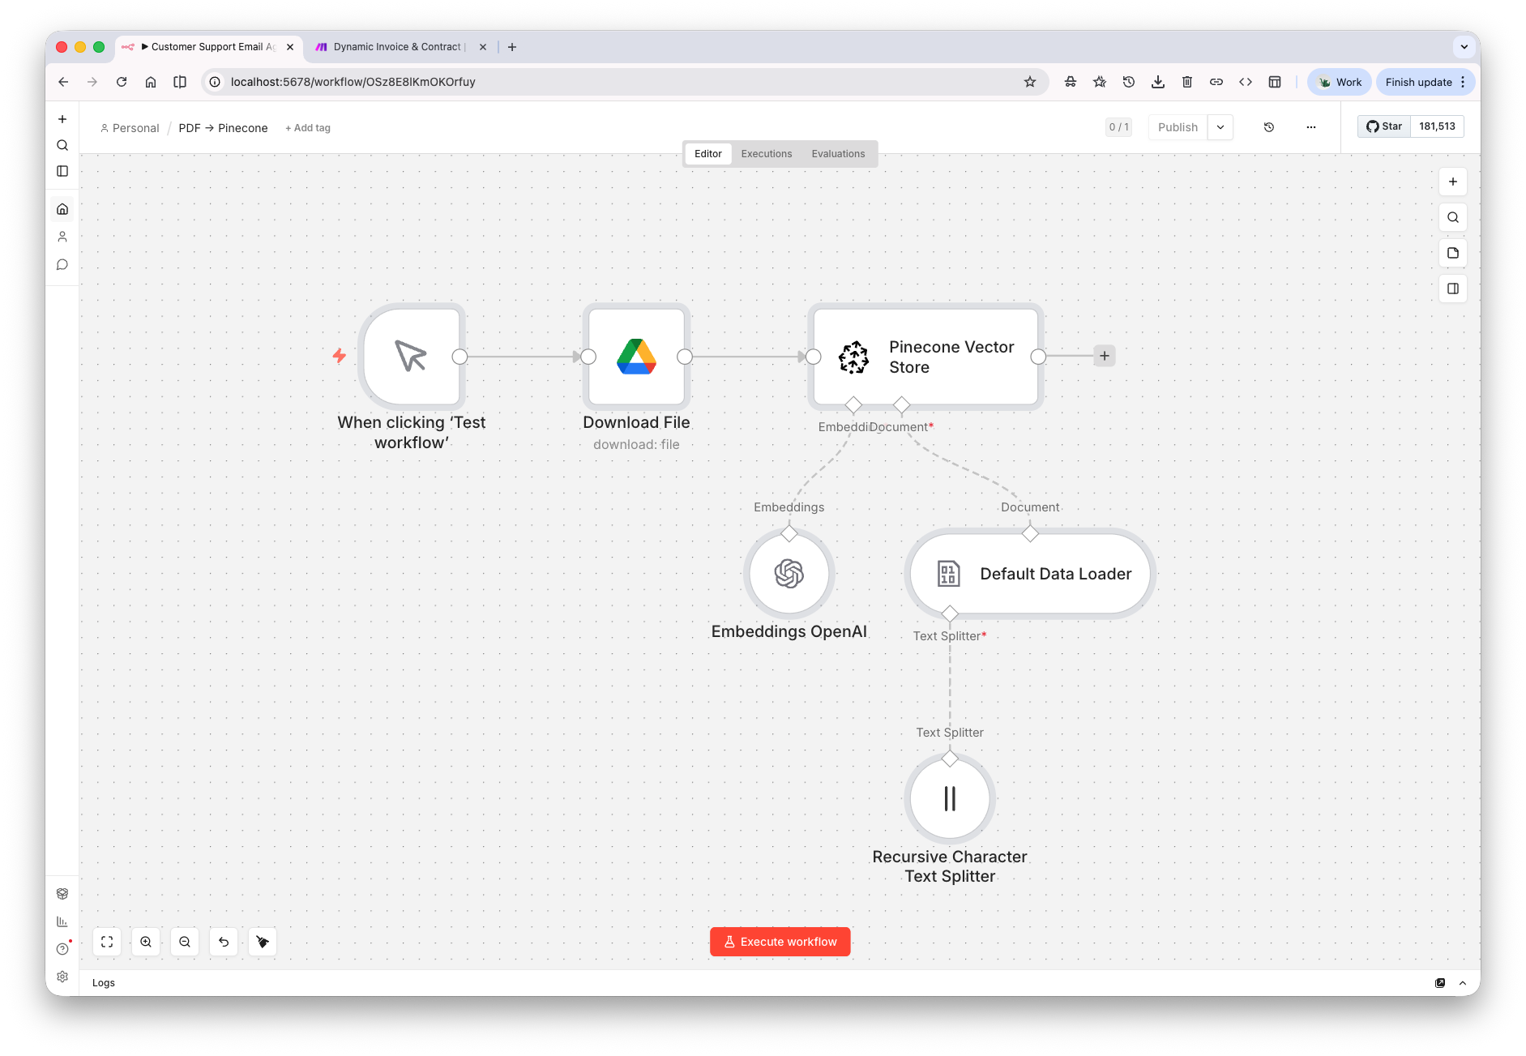
Task: Open the Embeddings OpenAI node
Action: 789,574
